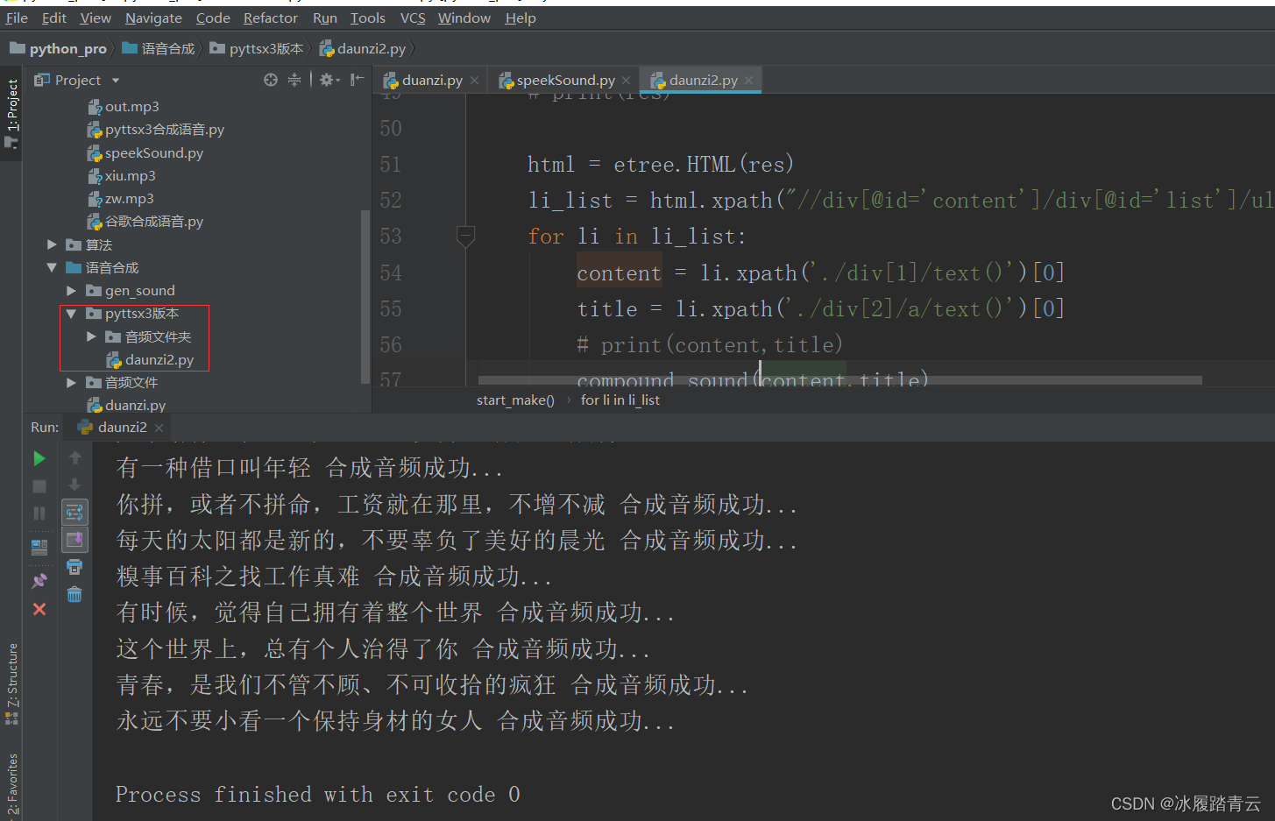The height and width of the screenshot is (821, 1275).
Task: Hide the Project tool window
Action: pos(357,80)
